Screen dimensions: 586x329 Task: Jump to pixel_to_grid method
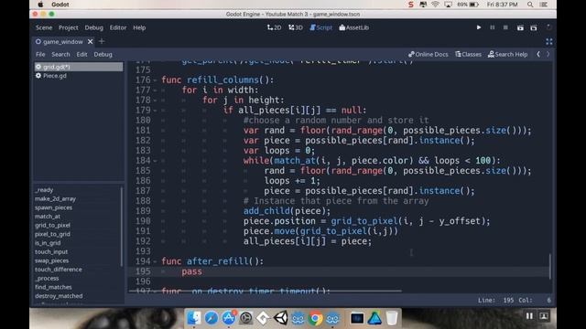click(52, 234)
